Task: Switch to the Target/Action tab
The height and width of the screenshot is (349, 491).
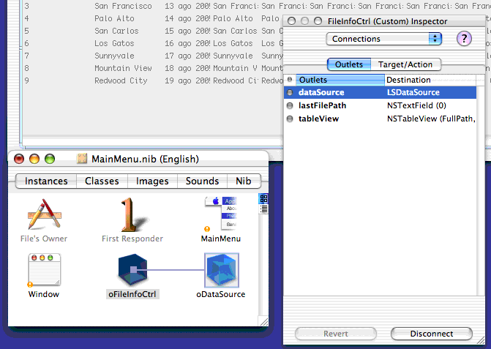Action: click(405, 64)
